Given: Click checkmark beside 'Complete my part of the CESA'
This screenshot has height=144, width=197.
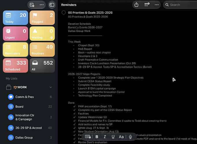Looking at the screenshot, I should click(74, 110).
